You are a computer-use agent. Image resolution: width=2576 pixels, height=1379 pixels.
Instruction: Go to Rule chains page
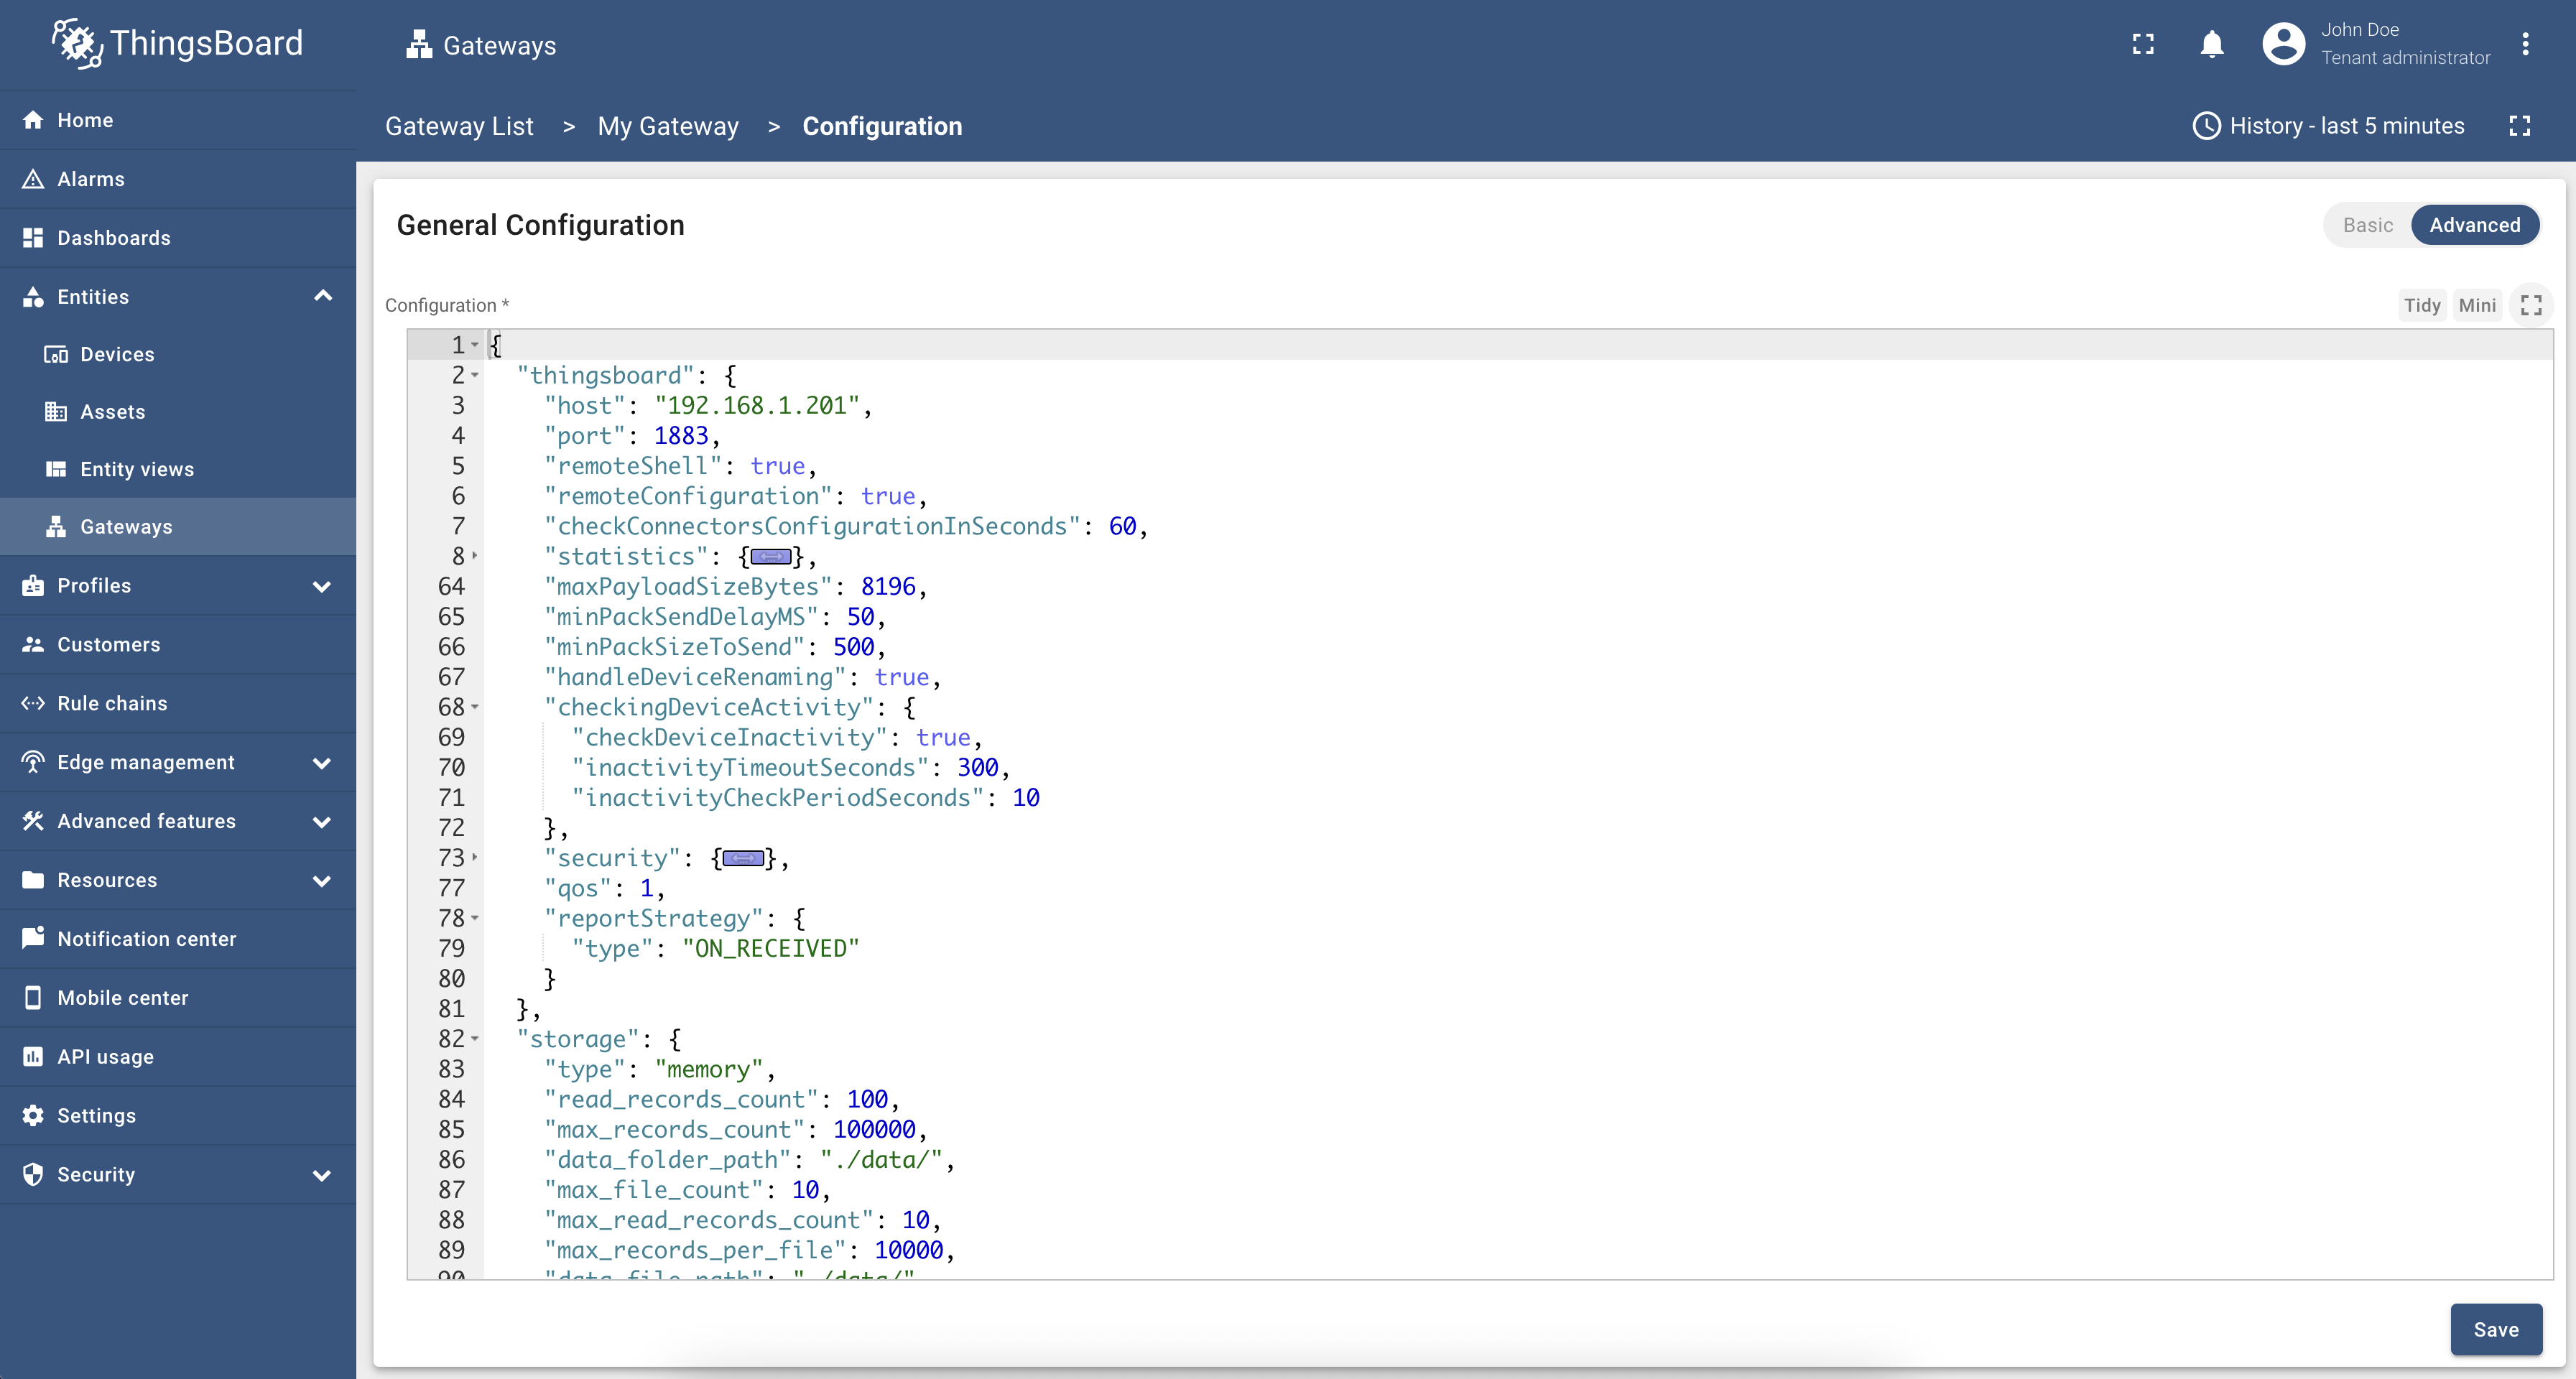[112, 703]
